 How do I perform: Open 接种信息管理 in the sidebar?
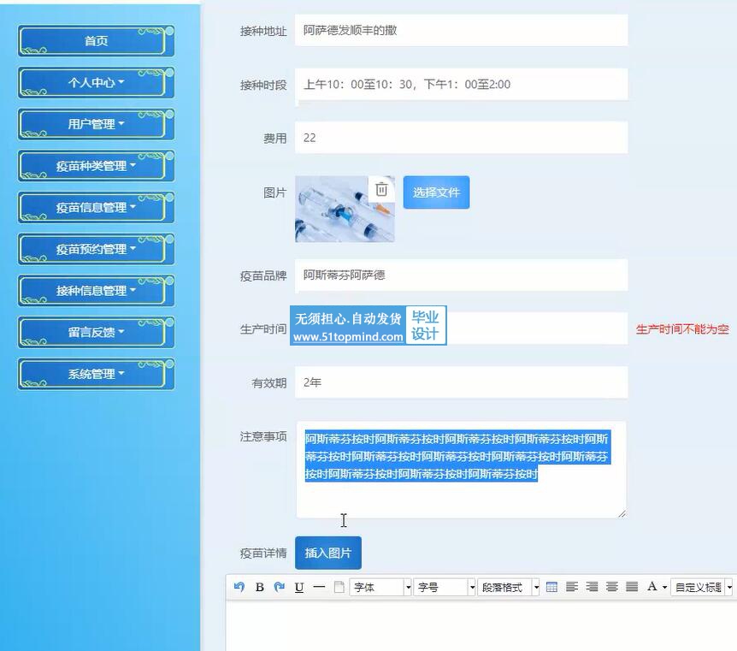(97, 291)
